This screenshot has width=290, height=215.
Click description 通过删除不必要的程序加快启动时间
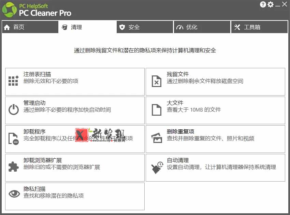click(67, 110)
